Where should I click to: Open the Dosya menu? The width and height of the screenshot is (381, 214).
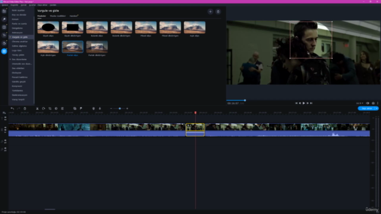pyautogui.click(x=5, y=5)
